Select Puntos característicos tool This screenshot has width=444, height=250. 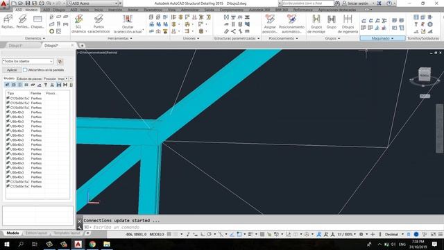point(99,24)
